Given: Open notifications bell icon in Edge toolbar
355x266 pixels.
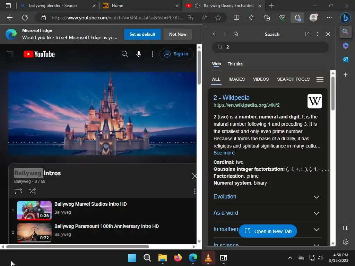Looking at the screenshot, I should [x=297, y=18].
